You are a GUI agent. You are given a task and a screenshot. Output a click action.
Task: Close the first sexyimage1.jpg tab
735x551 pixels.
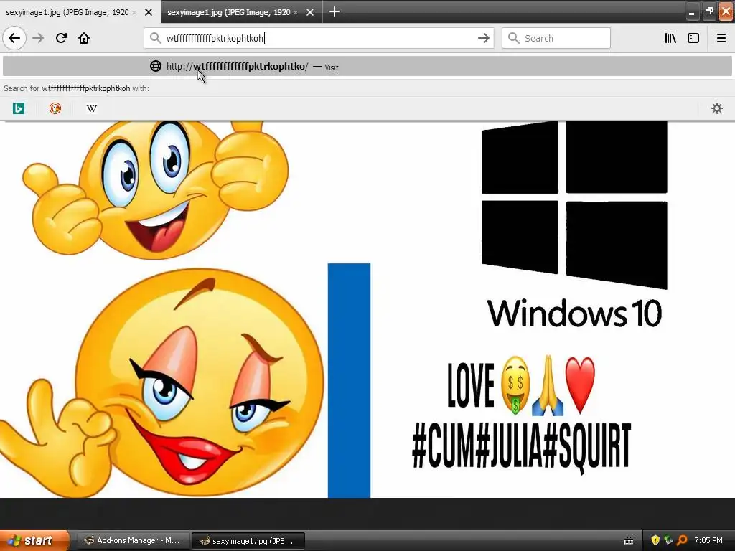tap(148, 12)
